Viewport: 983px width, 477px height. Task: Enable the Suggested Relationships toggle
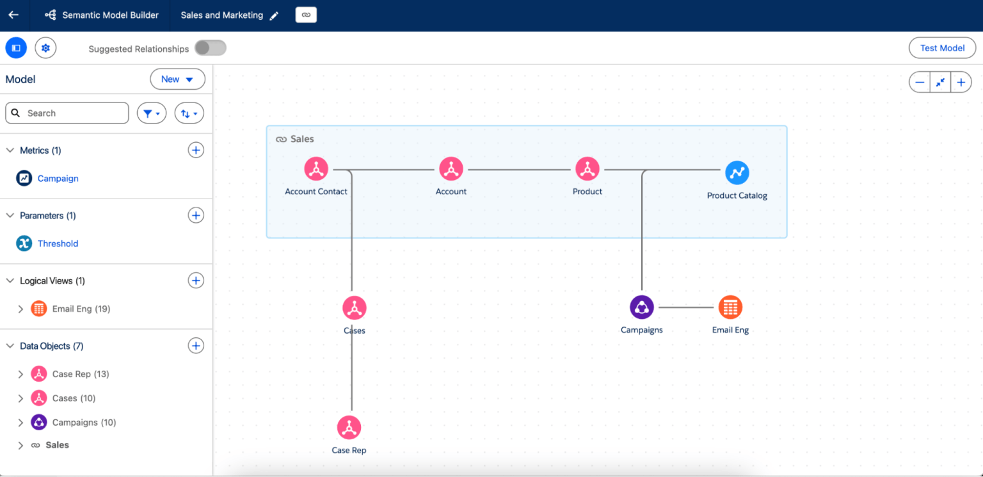[x=210, y=47]
